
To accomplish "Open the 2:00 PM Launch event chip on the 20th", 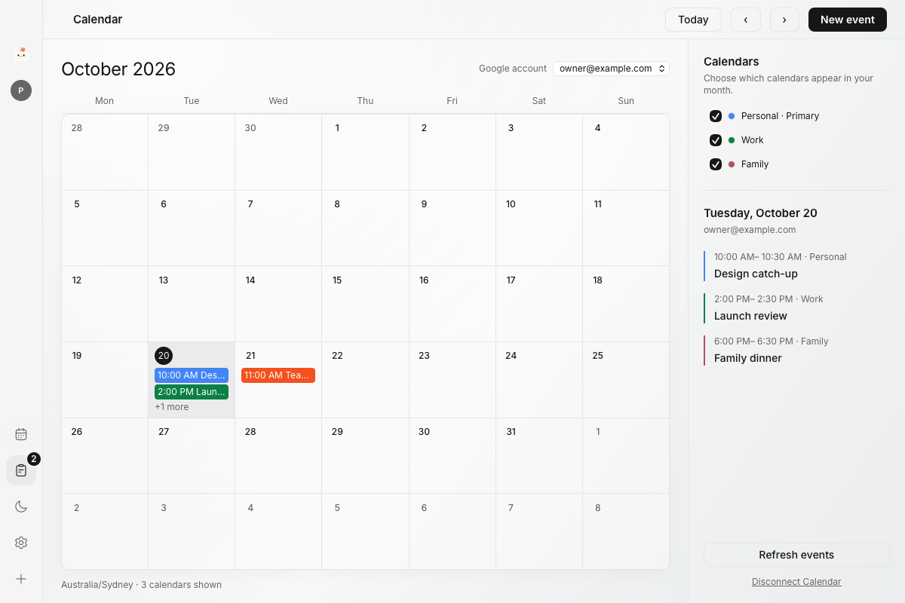I will (192, 392).
